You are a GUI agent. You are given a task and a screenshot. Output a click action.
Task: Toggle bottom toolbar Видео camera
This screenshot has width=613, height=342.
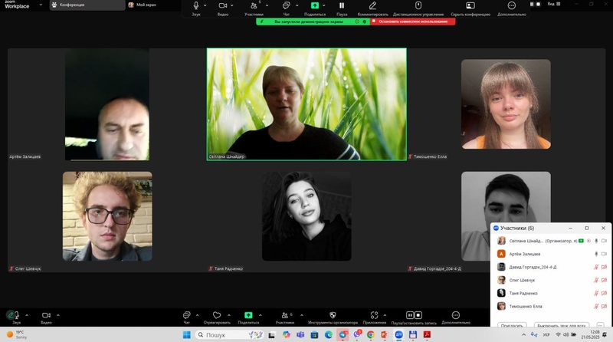tap(46, 315)
